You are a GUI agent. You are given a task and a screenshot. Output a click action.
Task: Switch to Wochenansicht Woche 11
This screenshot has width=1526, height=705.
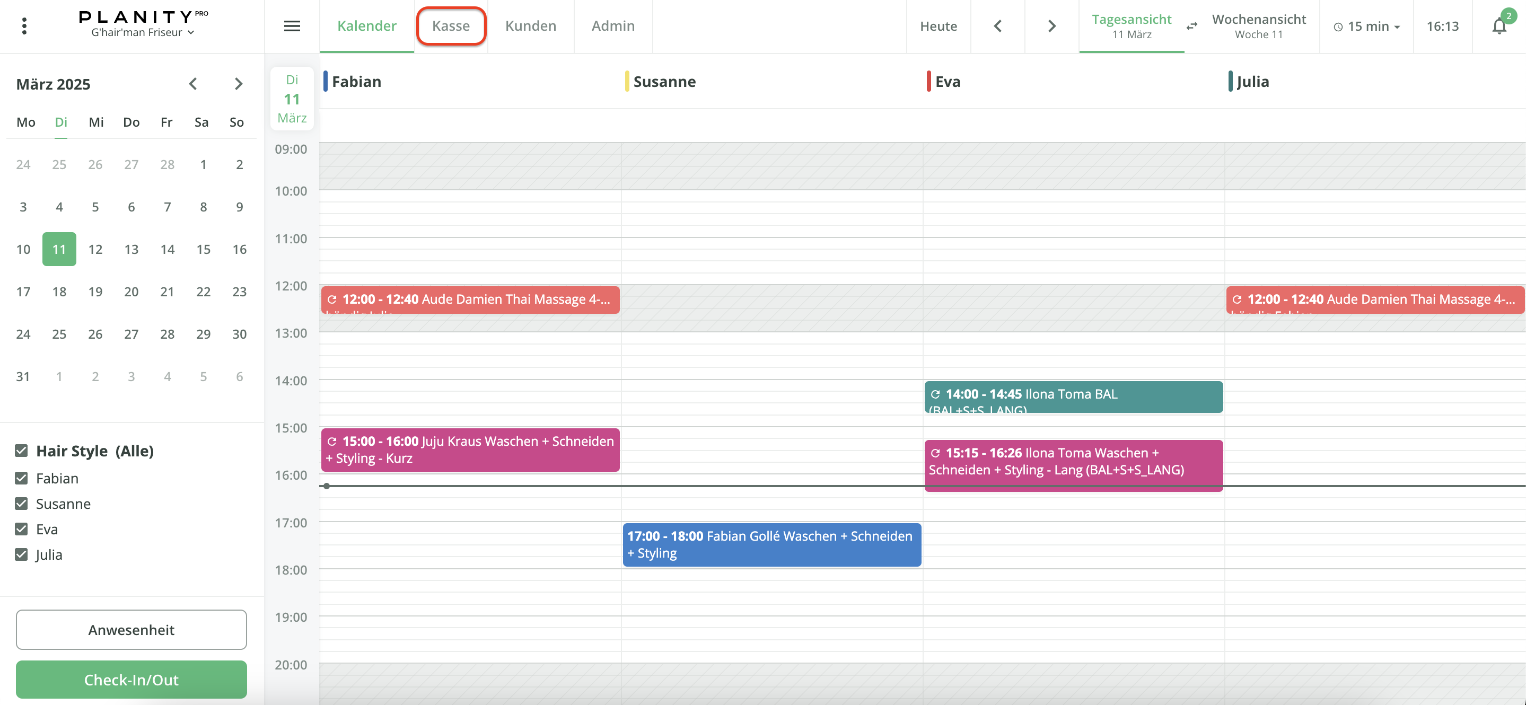coord(1258,26)
